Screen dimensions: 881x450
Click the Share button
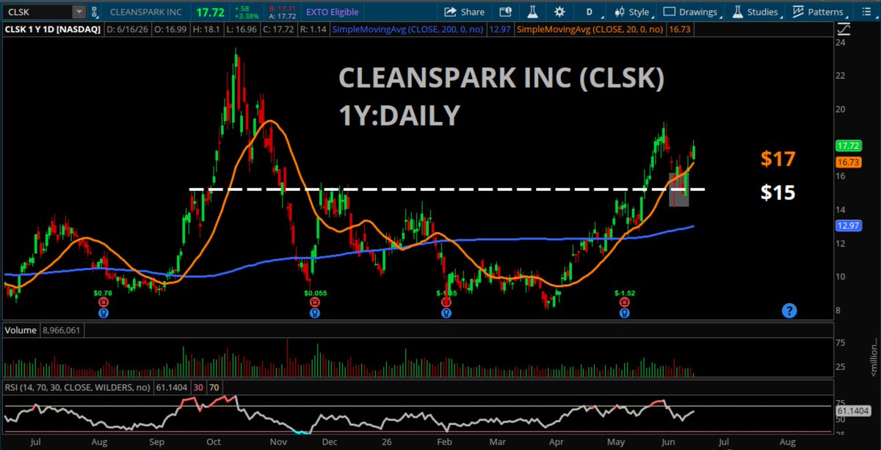click(x=464, y=12)
